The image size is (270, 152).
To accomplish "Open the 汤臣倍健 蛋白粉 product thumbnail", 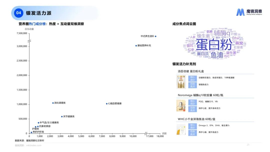I will tap(181, 82).
